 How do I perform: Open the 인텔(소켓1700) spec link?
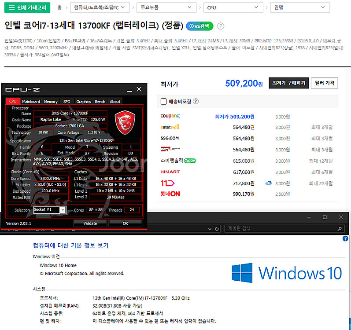(x=18, y=40)
